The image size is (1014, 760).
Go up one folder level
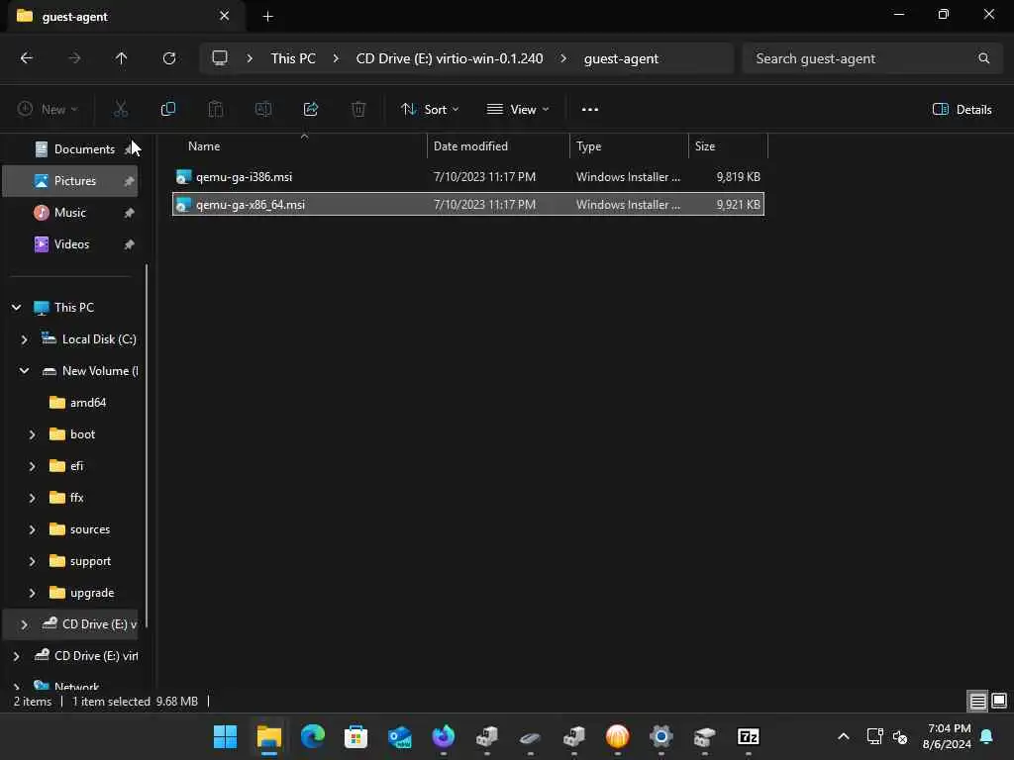[x=121, y=58]
